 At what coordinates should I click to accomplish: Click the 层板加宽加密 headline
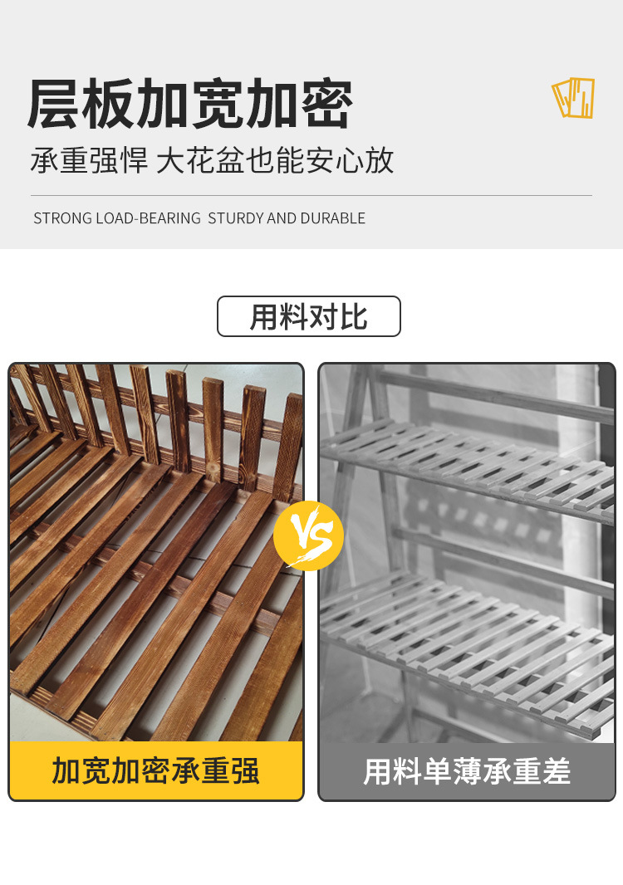[190, 105]
